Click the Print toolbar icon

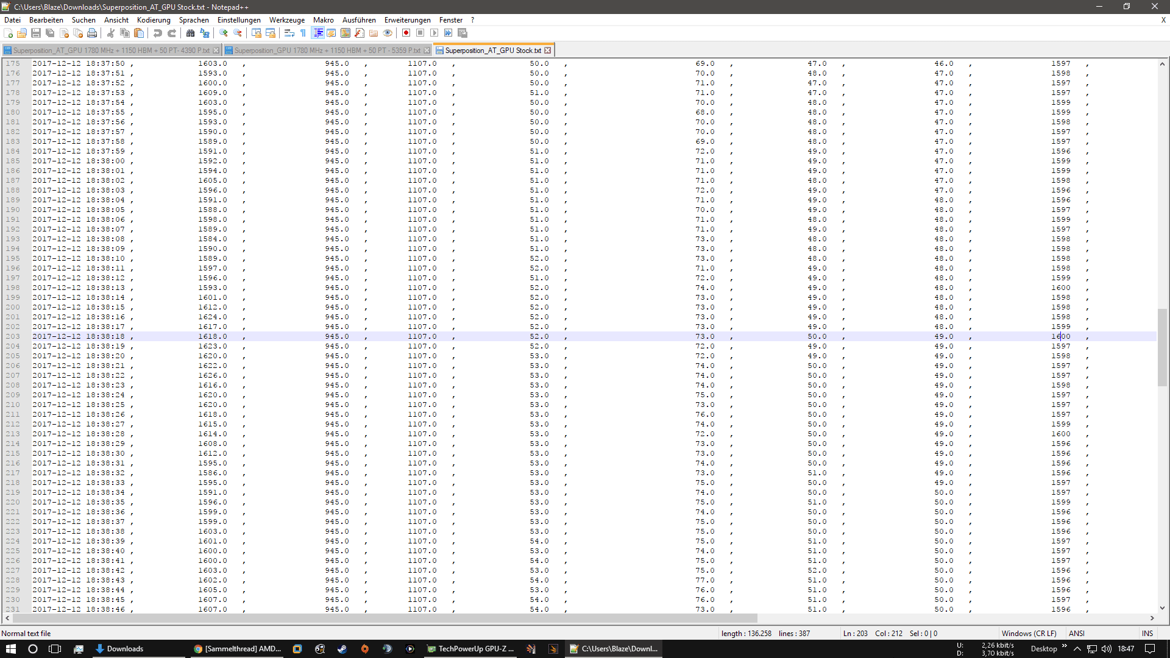point(92,34)
